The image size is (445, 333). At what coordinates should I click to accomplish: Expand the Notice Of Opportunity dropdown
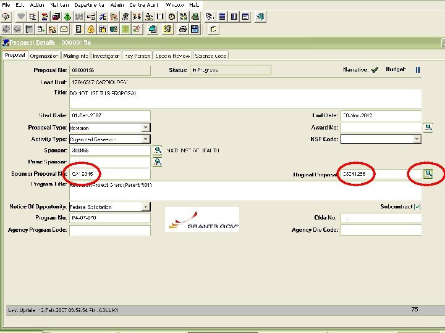click(x=146, y=207)
